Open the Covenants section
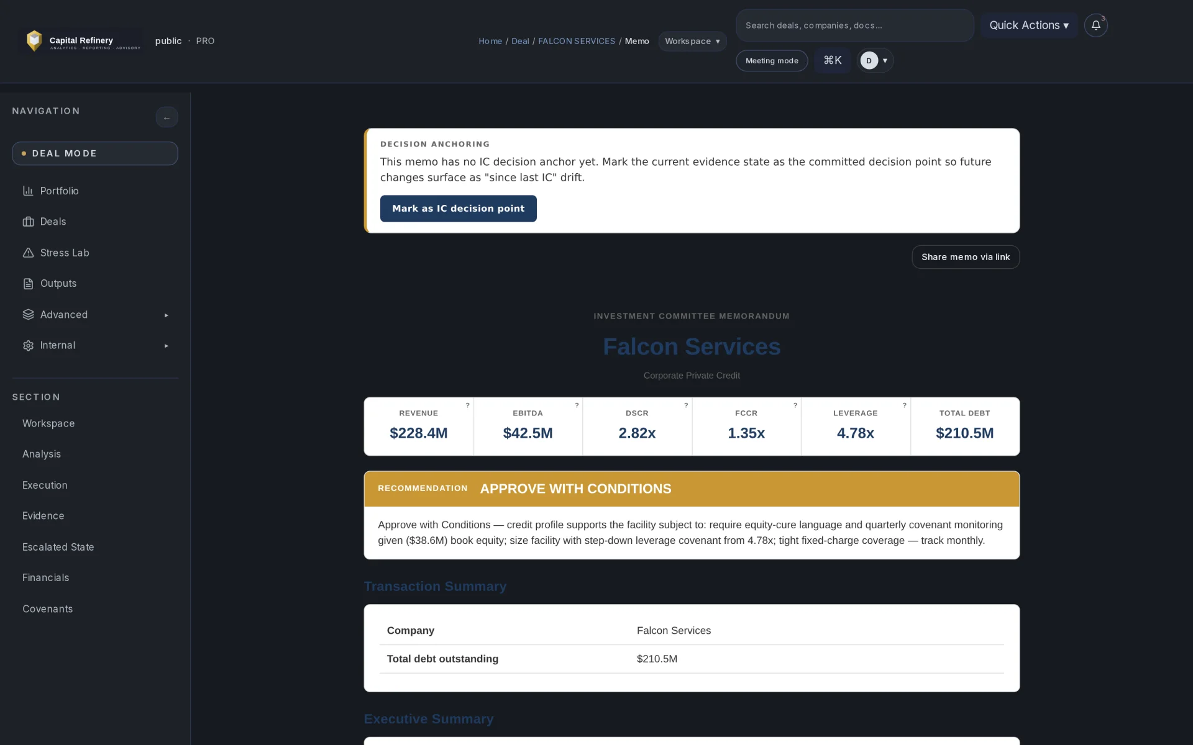Screen dimensions: 1193x745 pos(48,609)
